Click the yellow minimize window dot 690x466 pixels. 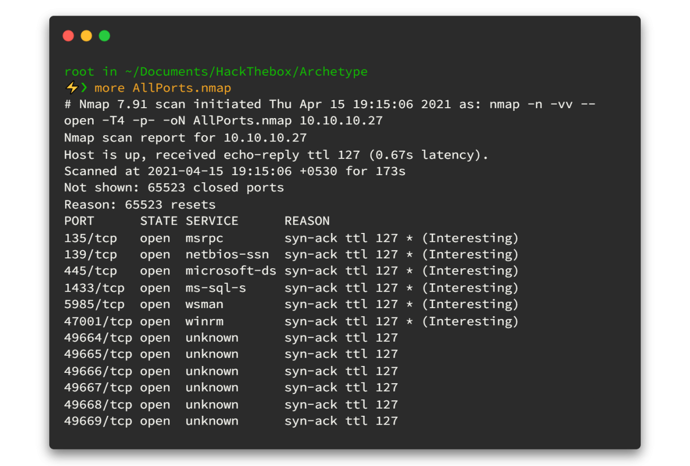pos(86,36)
